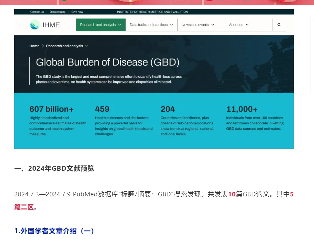Click the red 篇二区 text
314x243 pixels.
(24, 207)
